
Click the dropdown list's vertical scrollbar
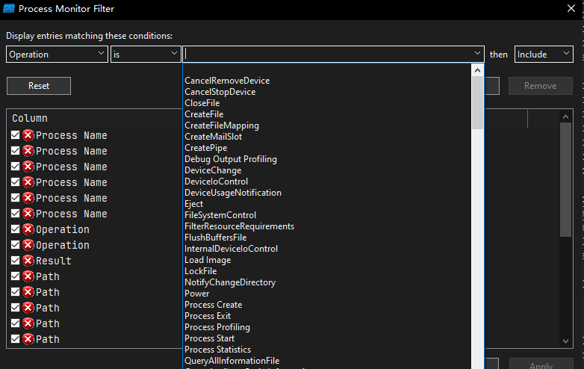pyautogui.click(x=477, y=224)
